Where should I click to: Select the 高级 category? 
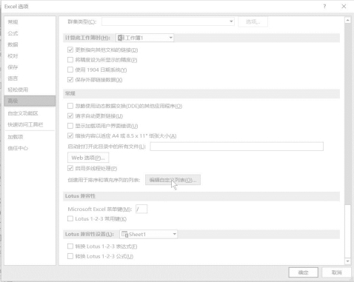coord(30,101)
